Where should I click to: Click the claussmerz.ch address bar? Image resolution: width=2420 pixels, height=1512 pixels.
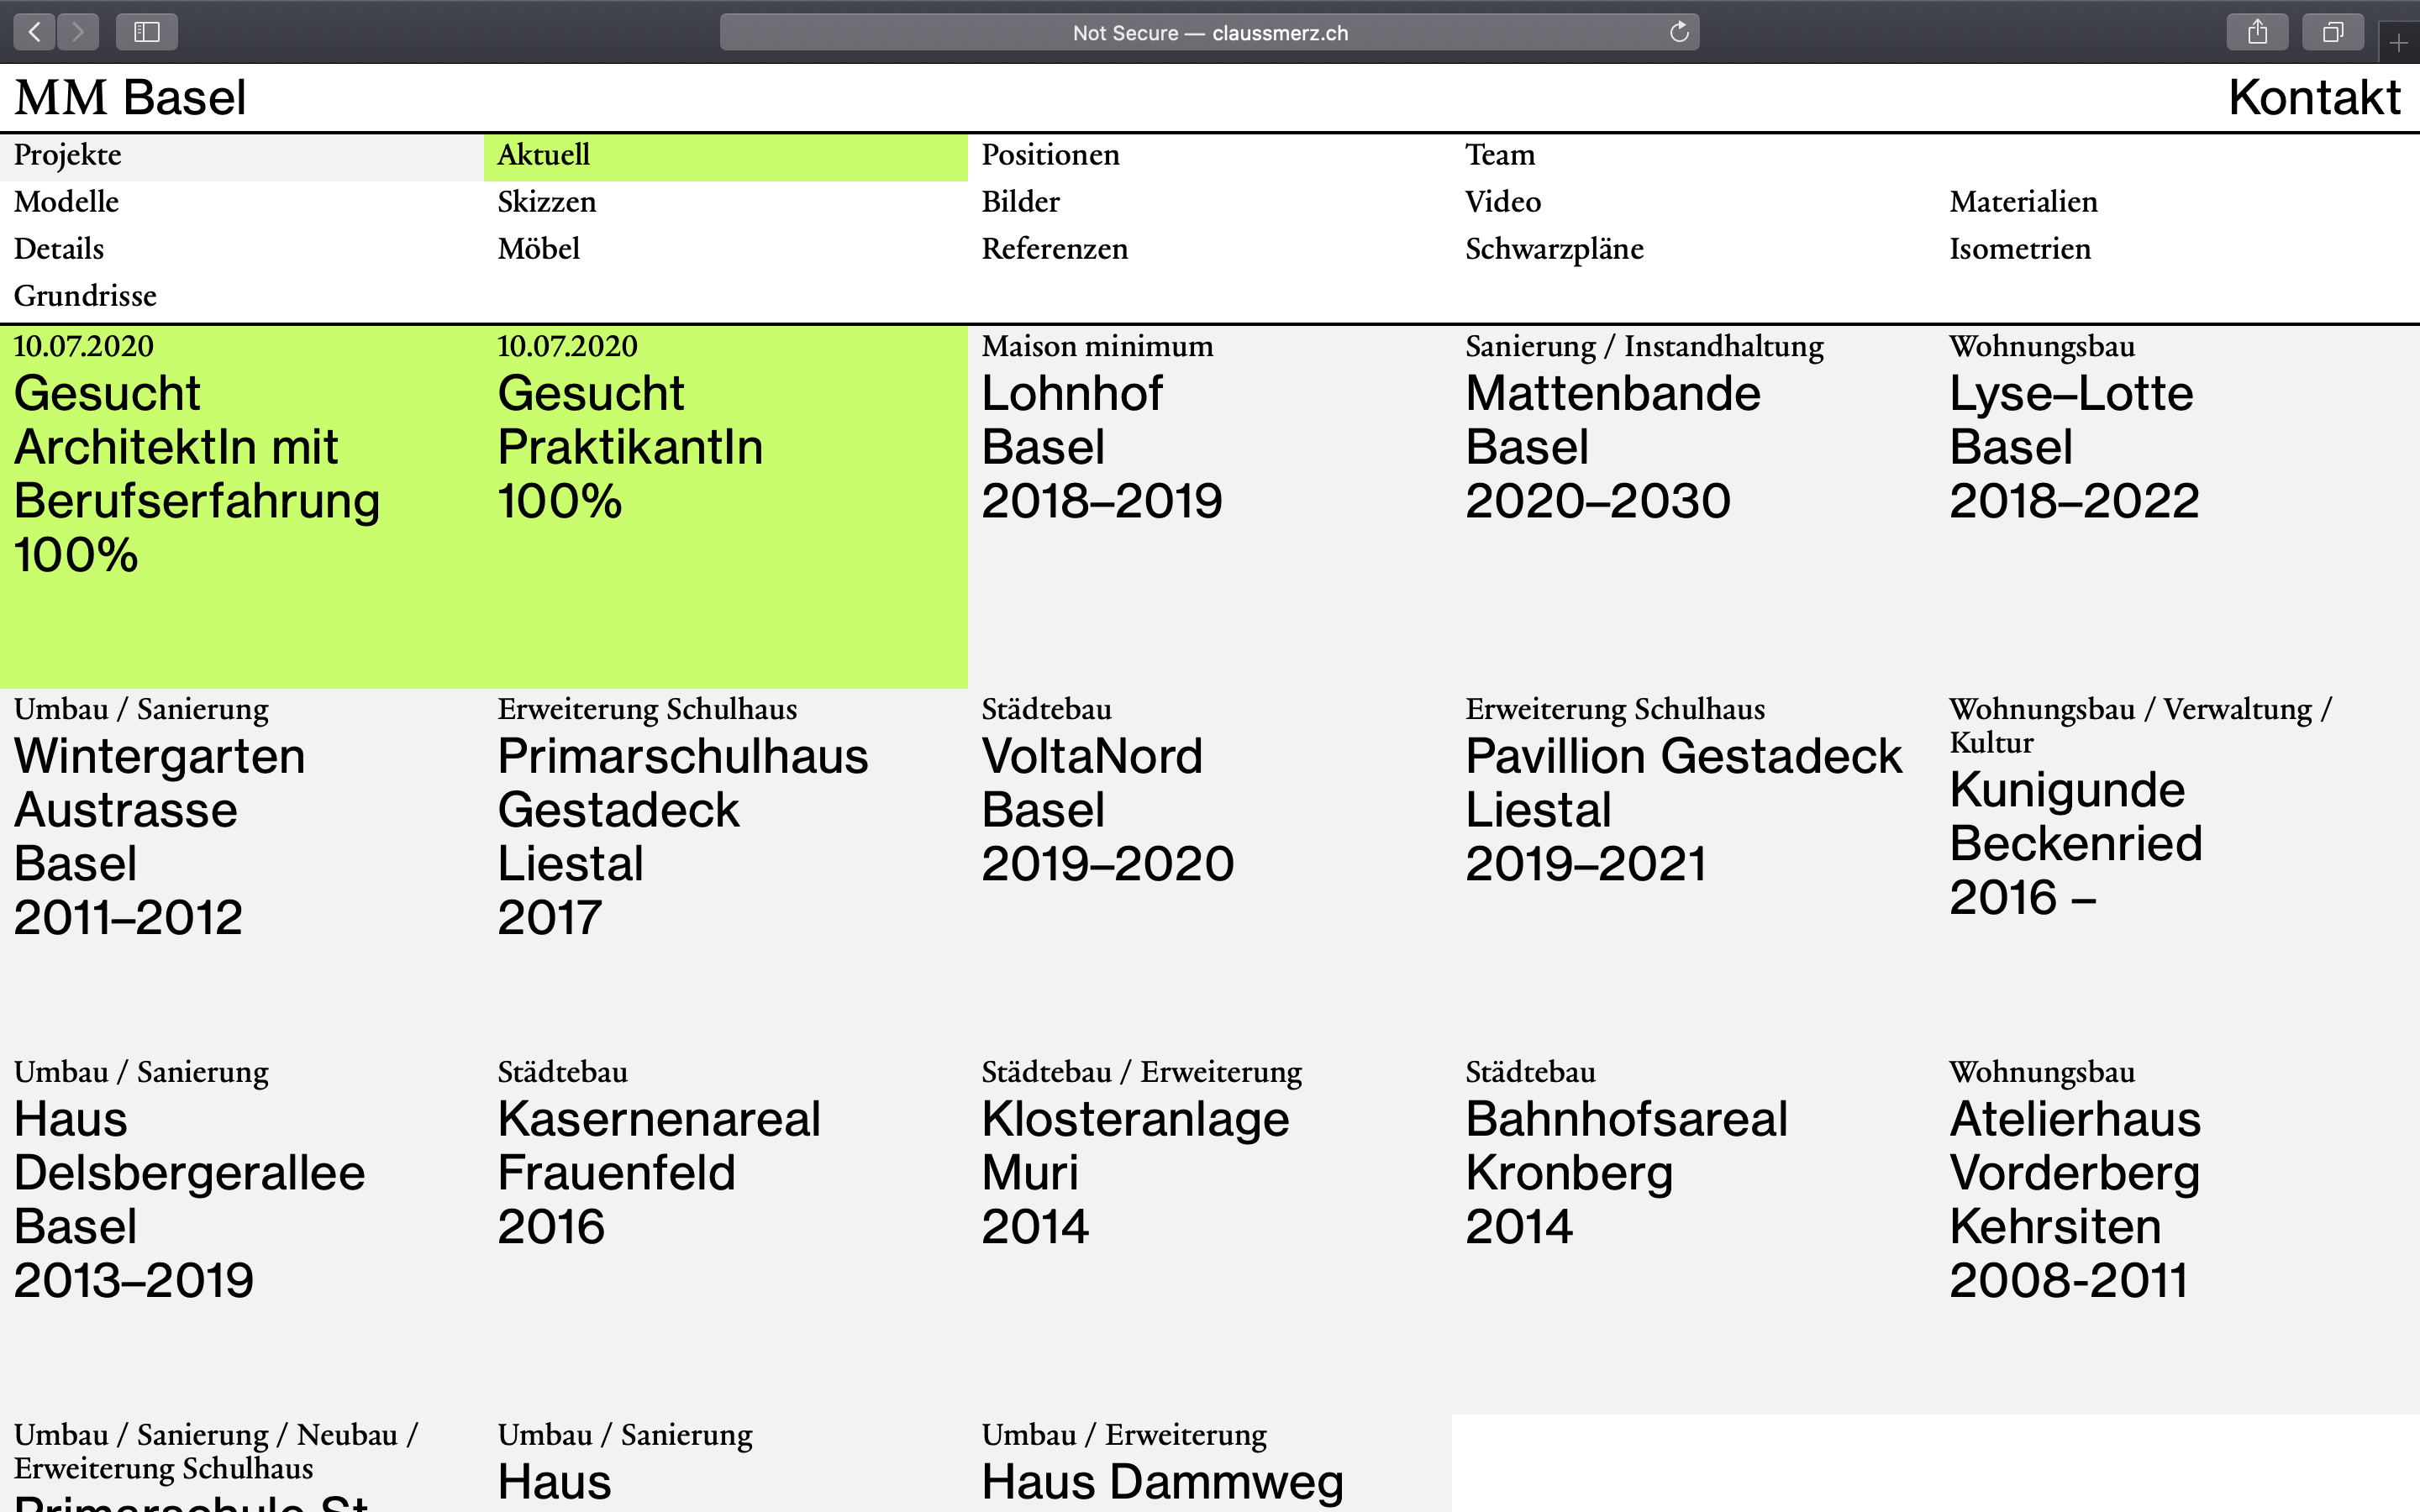tap(1208, 32)
